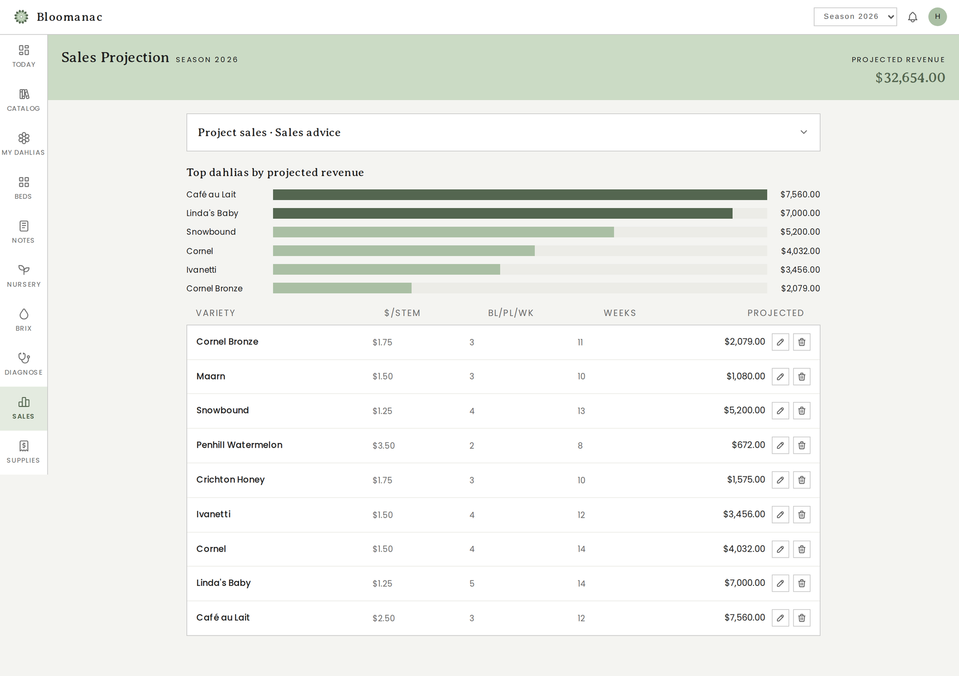
Task: Delete the Café au Lait row
Action: tap(802, 618)
